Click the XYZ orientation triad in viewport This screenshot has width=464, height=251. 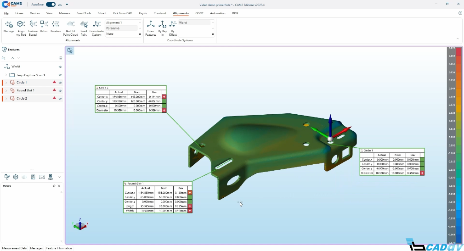[x=80, y=224]
